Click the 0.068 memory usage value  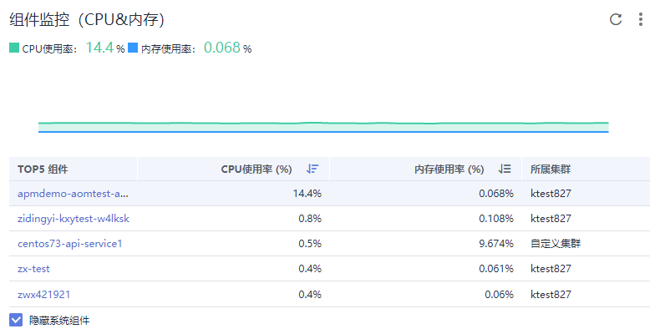(221, 48)
